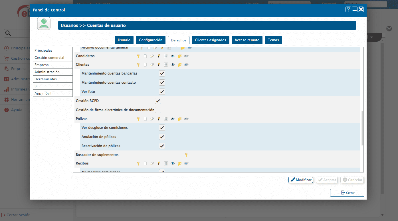Select Herramientas rights category in the dialog
The width and height of the screenshot is (398, 221).
click(53, 79)
